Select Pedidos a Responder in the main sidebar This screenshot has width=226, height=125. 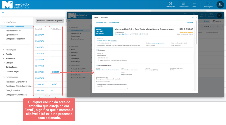(15, 27)
